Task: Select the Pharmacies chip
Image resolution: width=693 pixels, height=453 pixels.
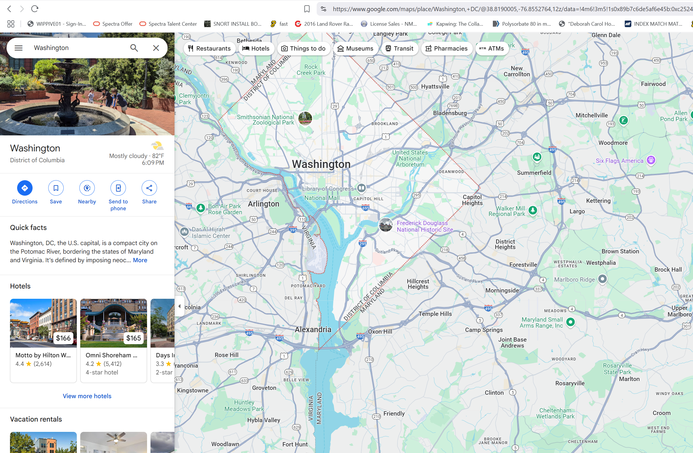Action: click(x=447, y=48)
